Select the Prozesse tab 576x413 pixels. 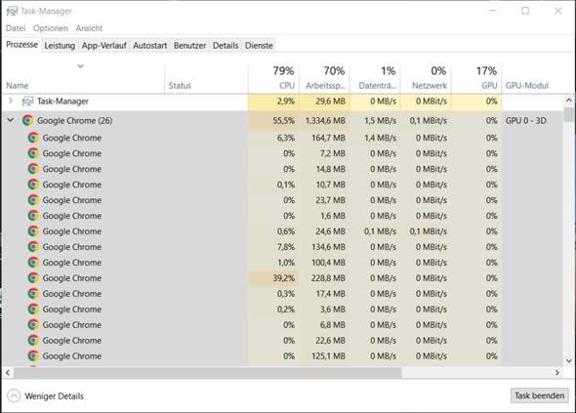21,45
